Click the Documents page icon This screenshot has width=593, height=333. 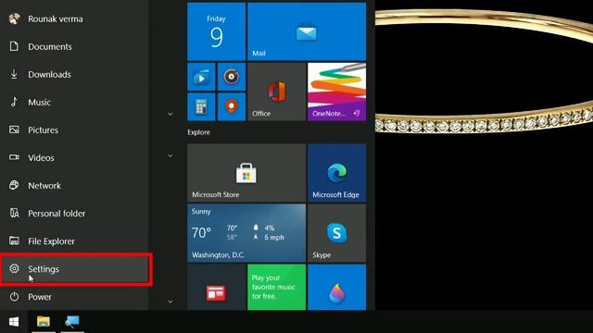(14, 46)
